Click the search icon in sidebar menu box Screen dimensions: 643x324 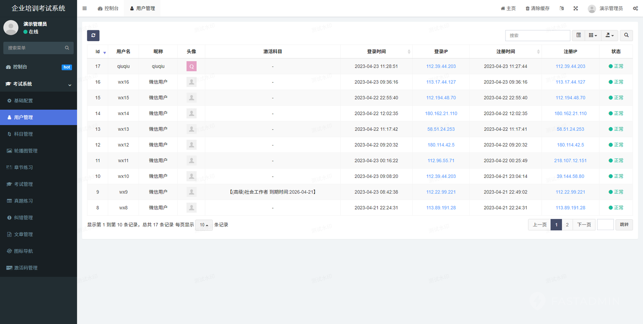tap(67, 48)
